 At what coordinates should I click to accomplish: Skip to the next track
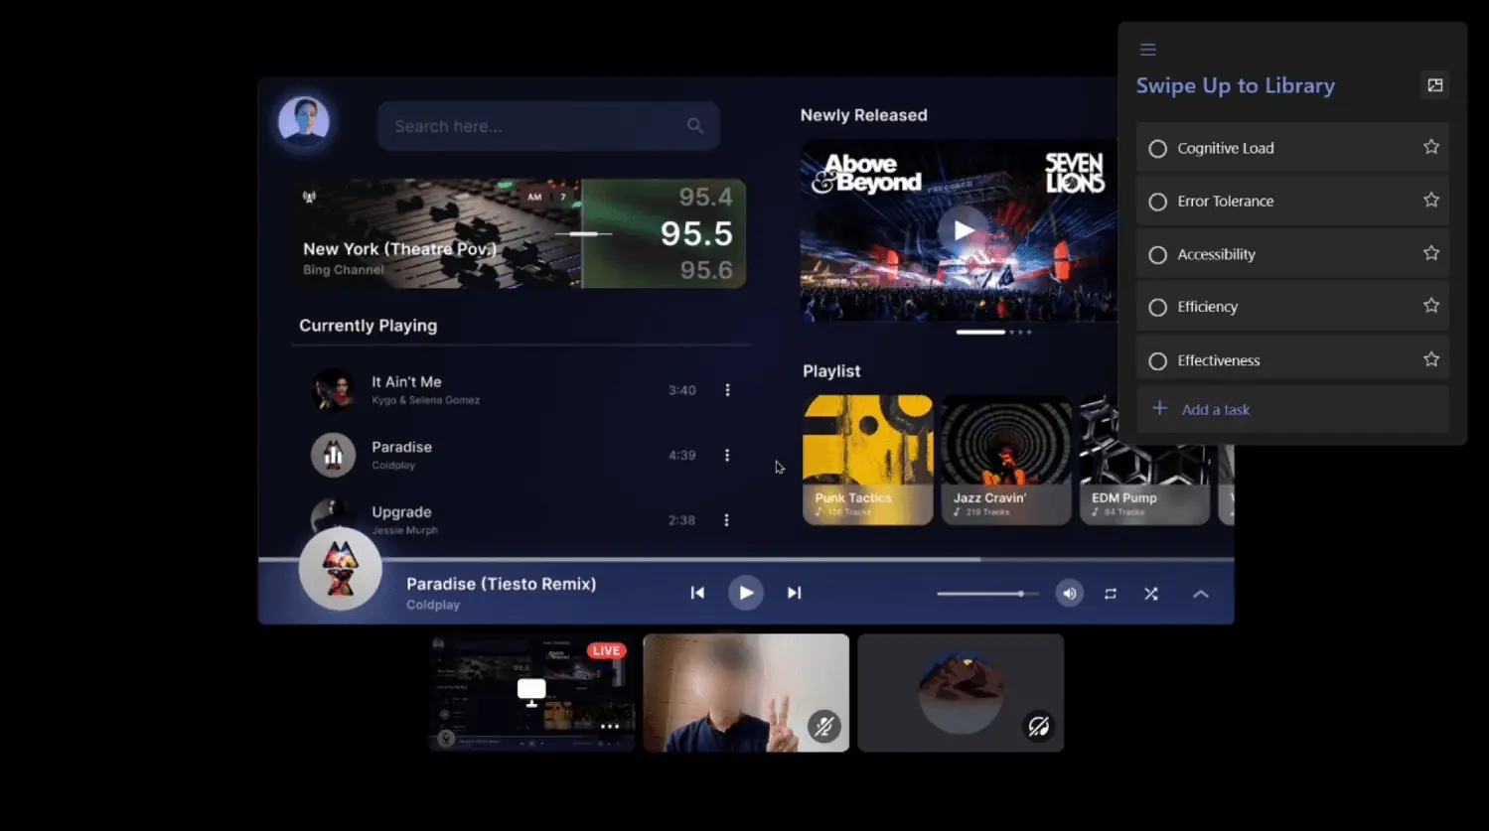[794, 593]
